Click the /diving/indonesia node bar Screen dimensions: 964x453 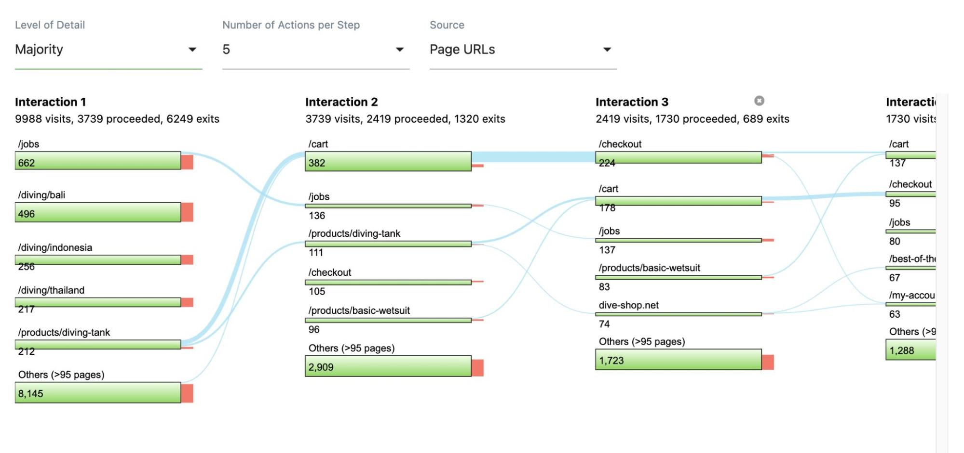point(98,260)
